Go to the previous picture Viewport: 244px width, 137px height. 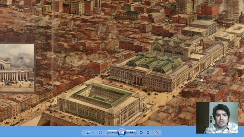[112, 132]
